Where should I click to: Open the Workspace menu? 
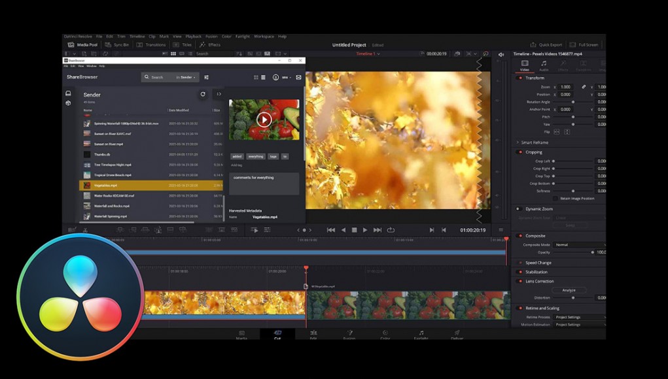(x=264, y=37)
